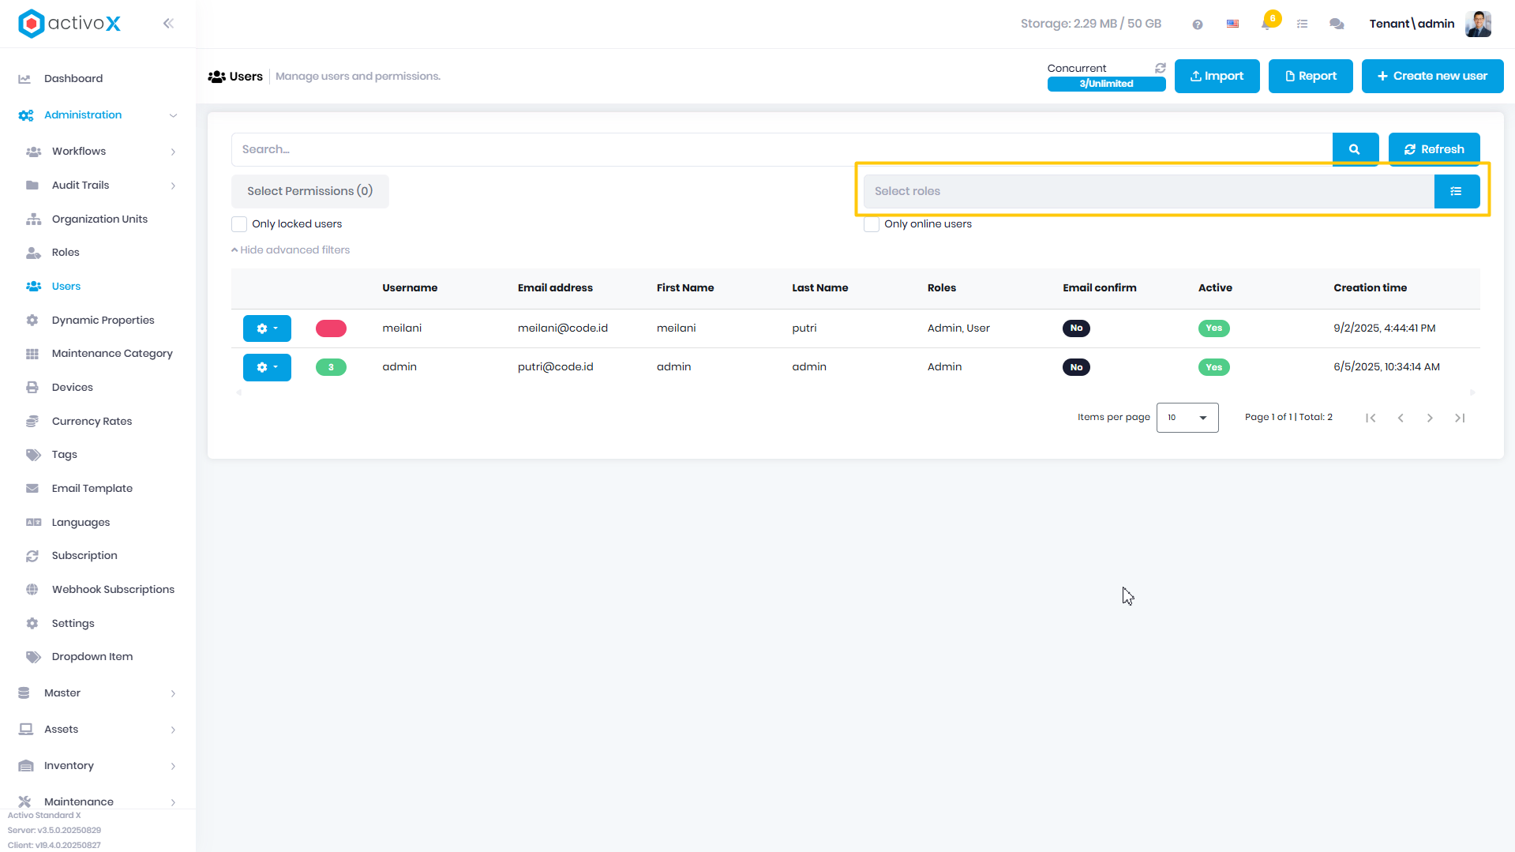Focus the Search input field
The height and width of the screenshot is (852, 1515).
pyautogui.click(x=782, y=149)
